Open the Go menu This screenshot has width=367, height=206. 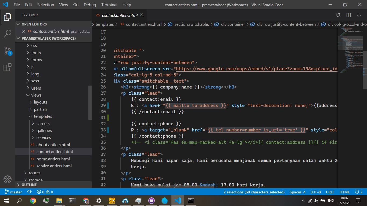pos(76,5)
